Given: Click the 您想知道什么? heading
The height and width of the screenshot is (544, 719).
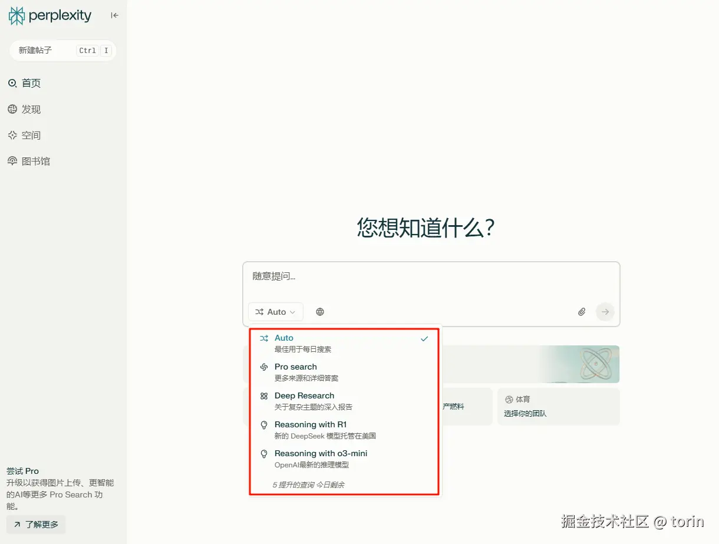Looking at the screenshot, I should (426, 228).
